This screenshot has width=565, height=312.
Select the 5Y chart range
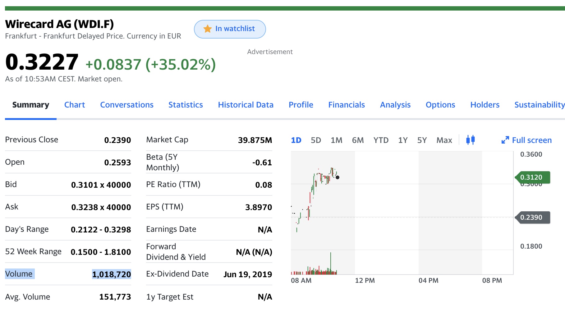pos(422,140)
